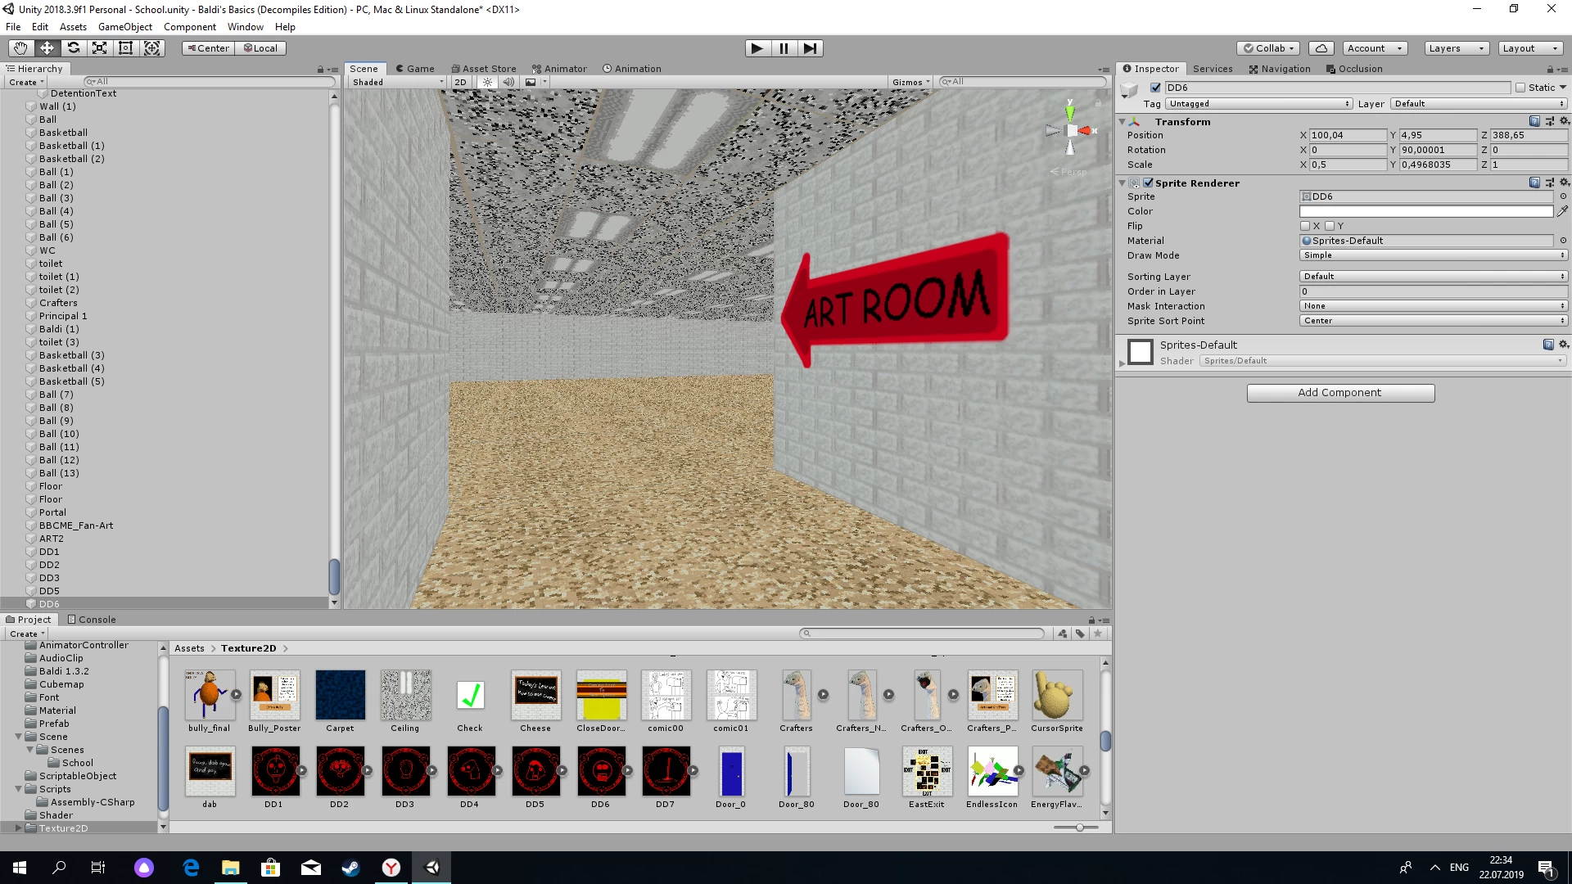The height and width of the screenshot is (884, 1572).
Task: Select the Move tool
Action: coord(47,48)
